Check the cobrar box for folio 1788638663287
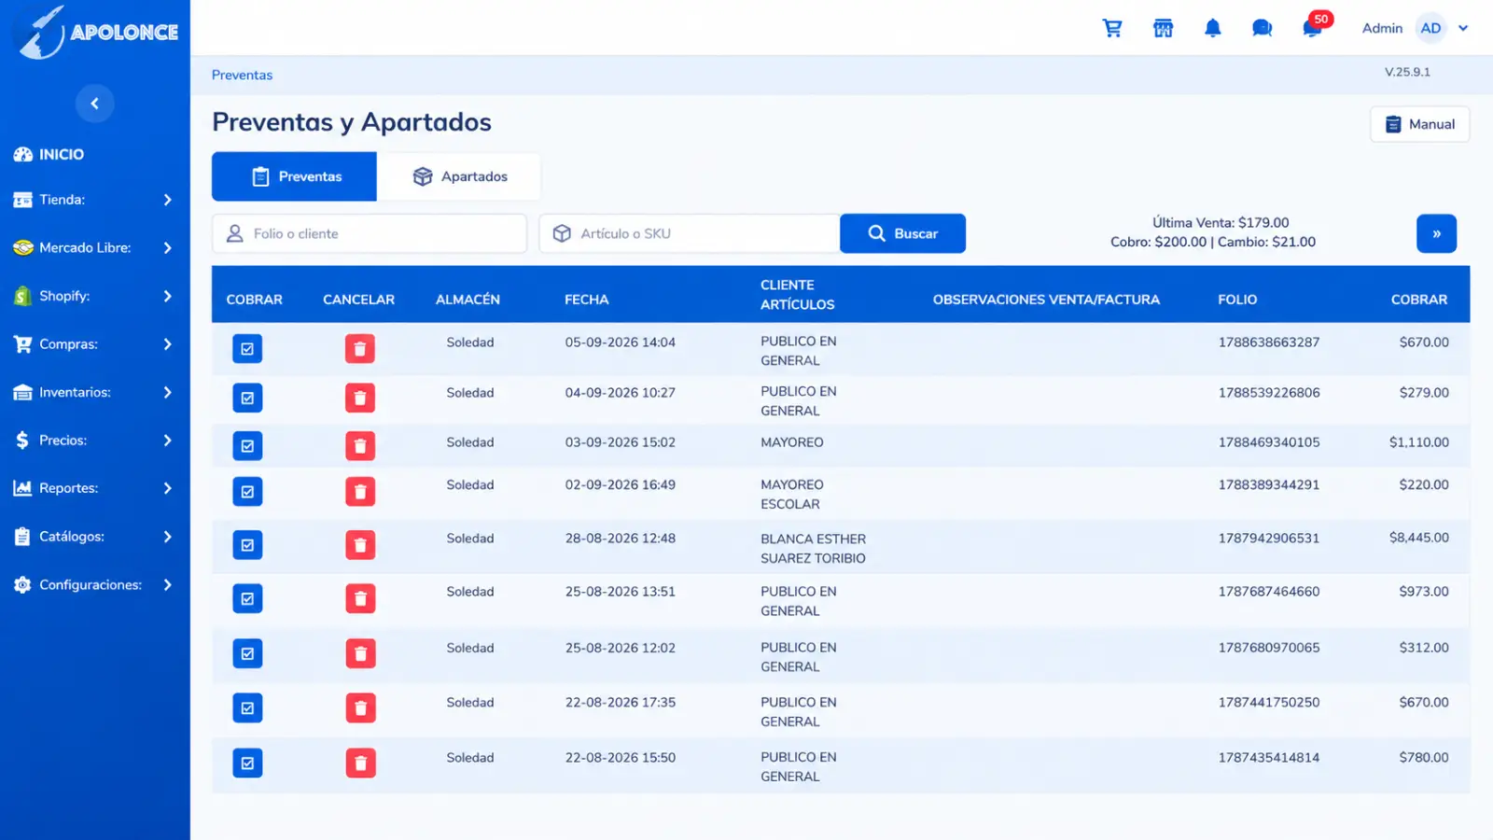 (247, 349)
